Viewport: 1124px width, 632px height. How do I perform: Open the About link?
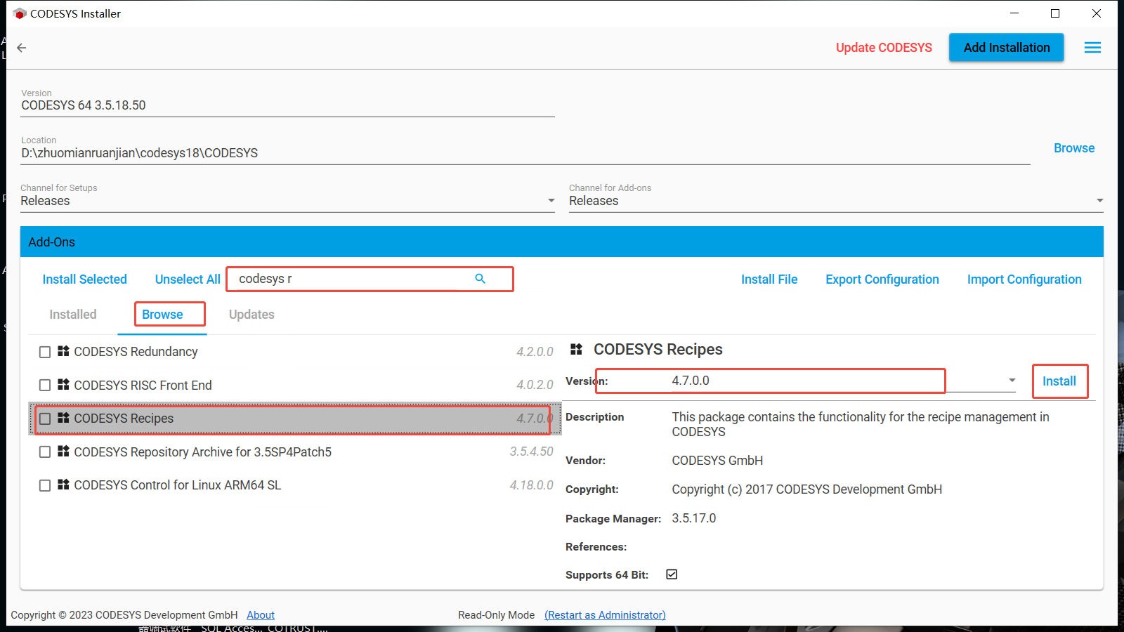[261, 615]
